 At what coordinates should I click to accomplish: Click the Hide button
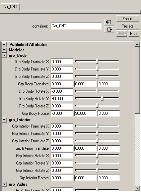click(134, 34)
